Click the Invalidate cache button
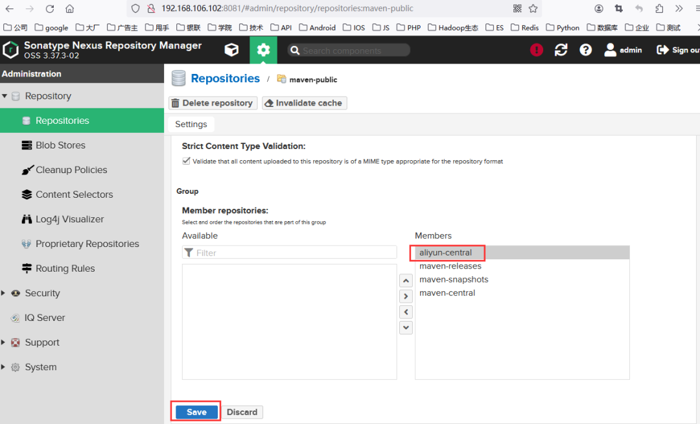 click(x=305, y=103)
